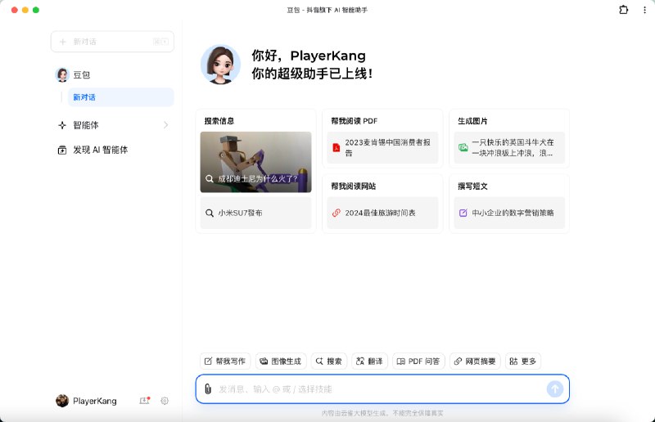Click the green image generation icon
Screen dimensions: 655x422
click(463, 147)
